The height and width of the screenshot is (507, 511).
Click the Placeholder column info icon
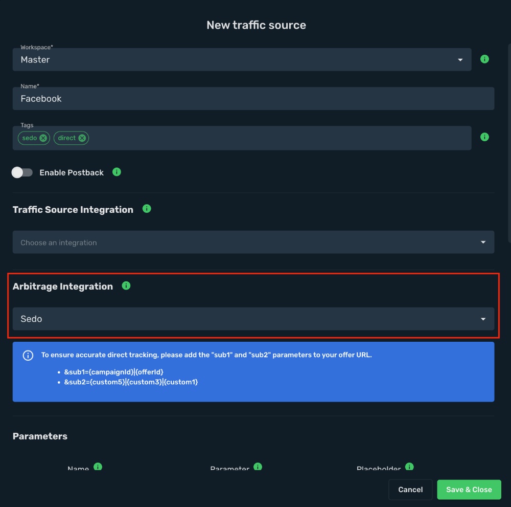(409, 467)
